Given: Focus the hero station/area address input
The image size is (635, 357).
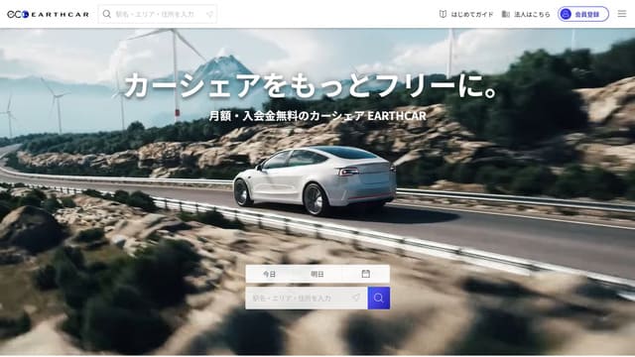Looking at the screenshot, I should (x=307, y=298).
